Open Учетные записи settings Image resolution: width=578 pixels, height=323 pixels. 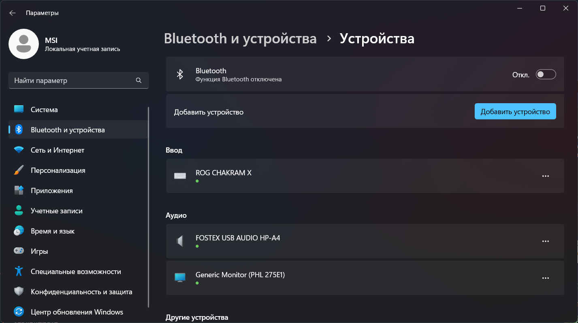(78, 211)
